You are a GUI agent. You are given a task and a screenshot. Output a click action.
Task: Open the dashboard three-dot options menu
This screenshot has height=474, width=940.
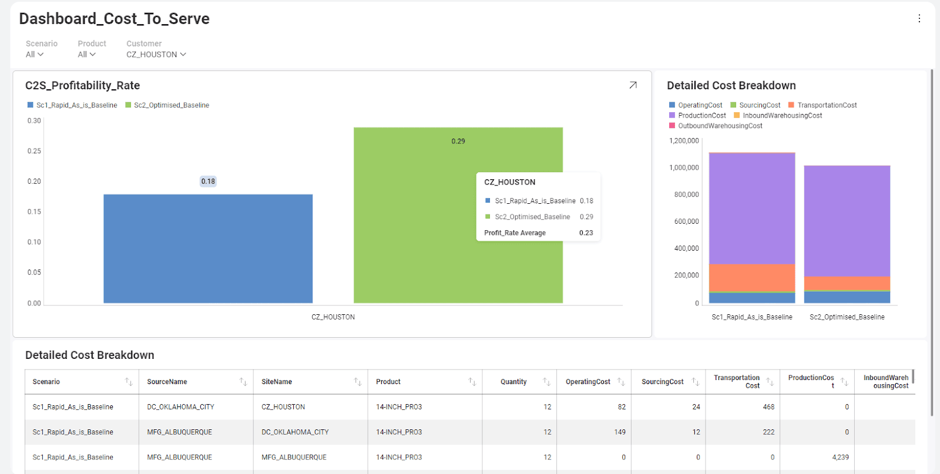click(x=919, y=19)
